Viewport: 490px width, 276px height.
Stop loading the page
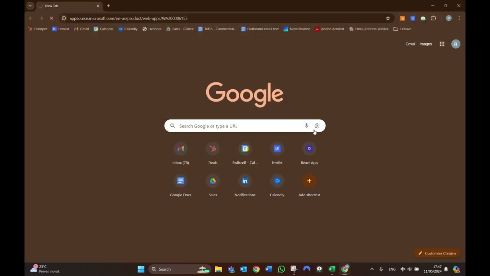(x=51, y=18)
